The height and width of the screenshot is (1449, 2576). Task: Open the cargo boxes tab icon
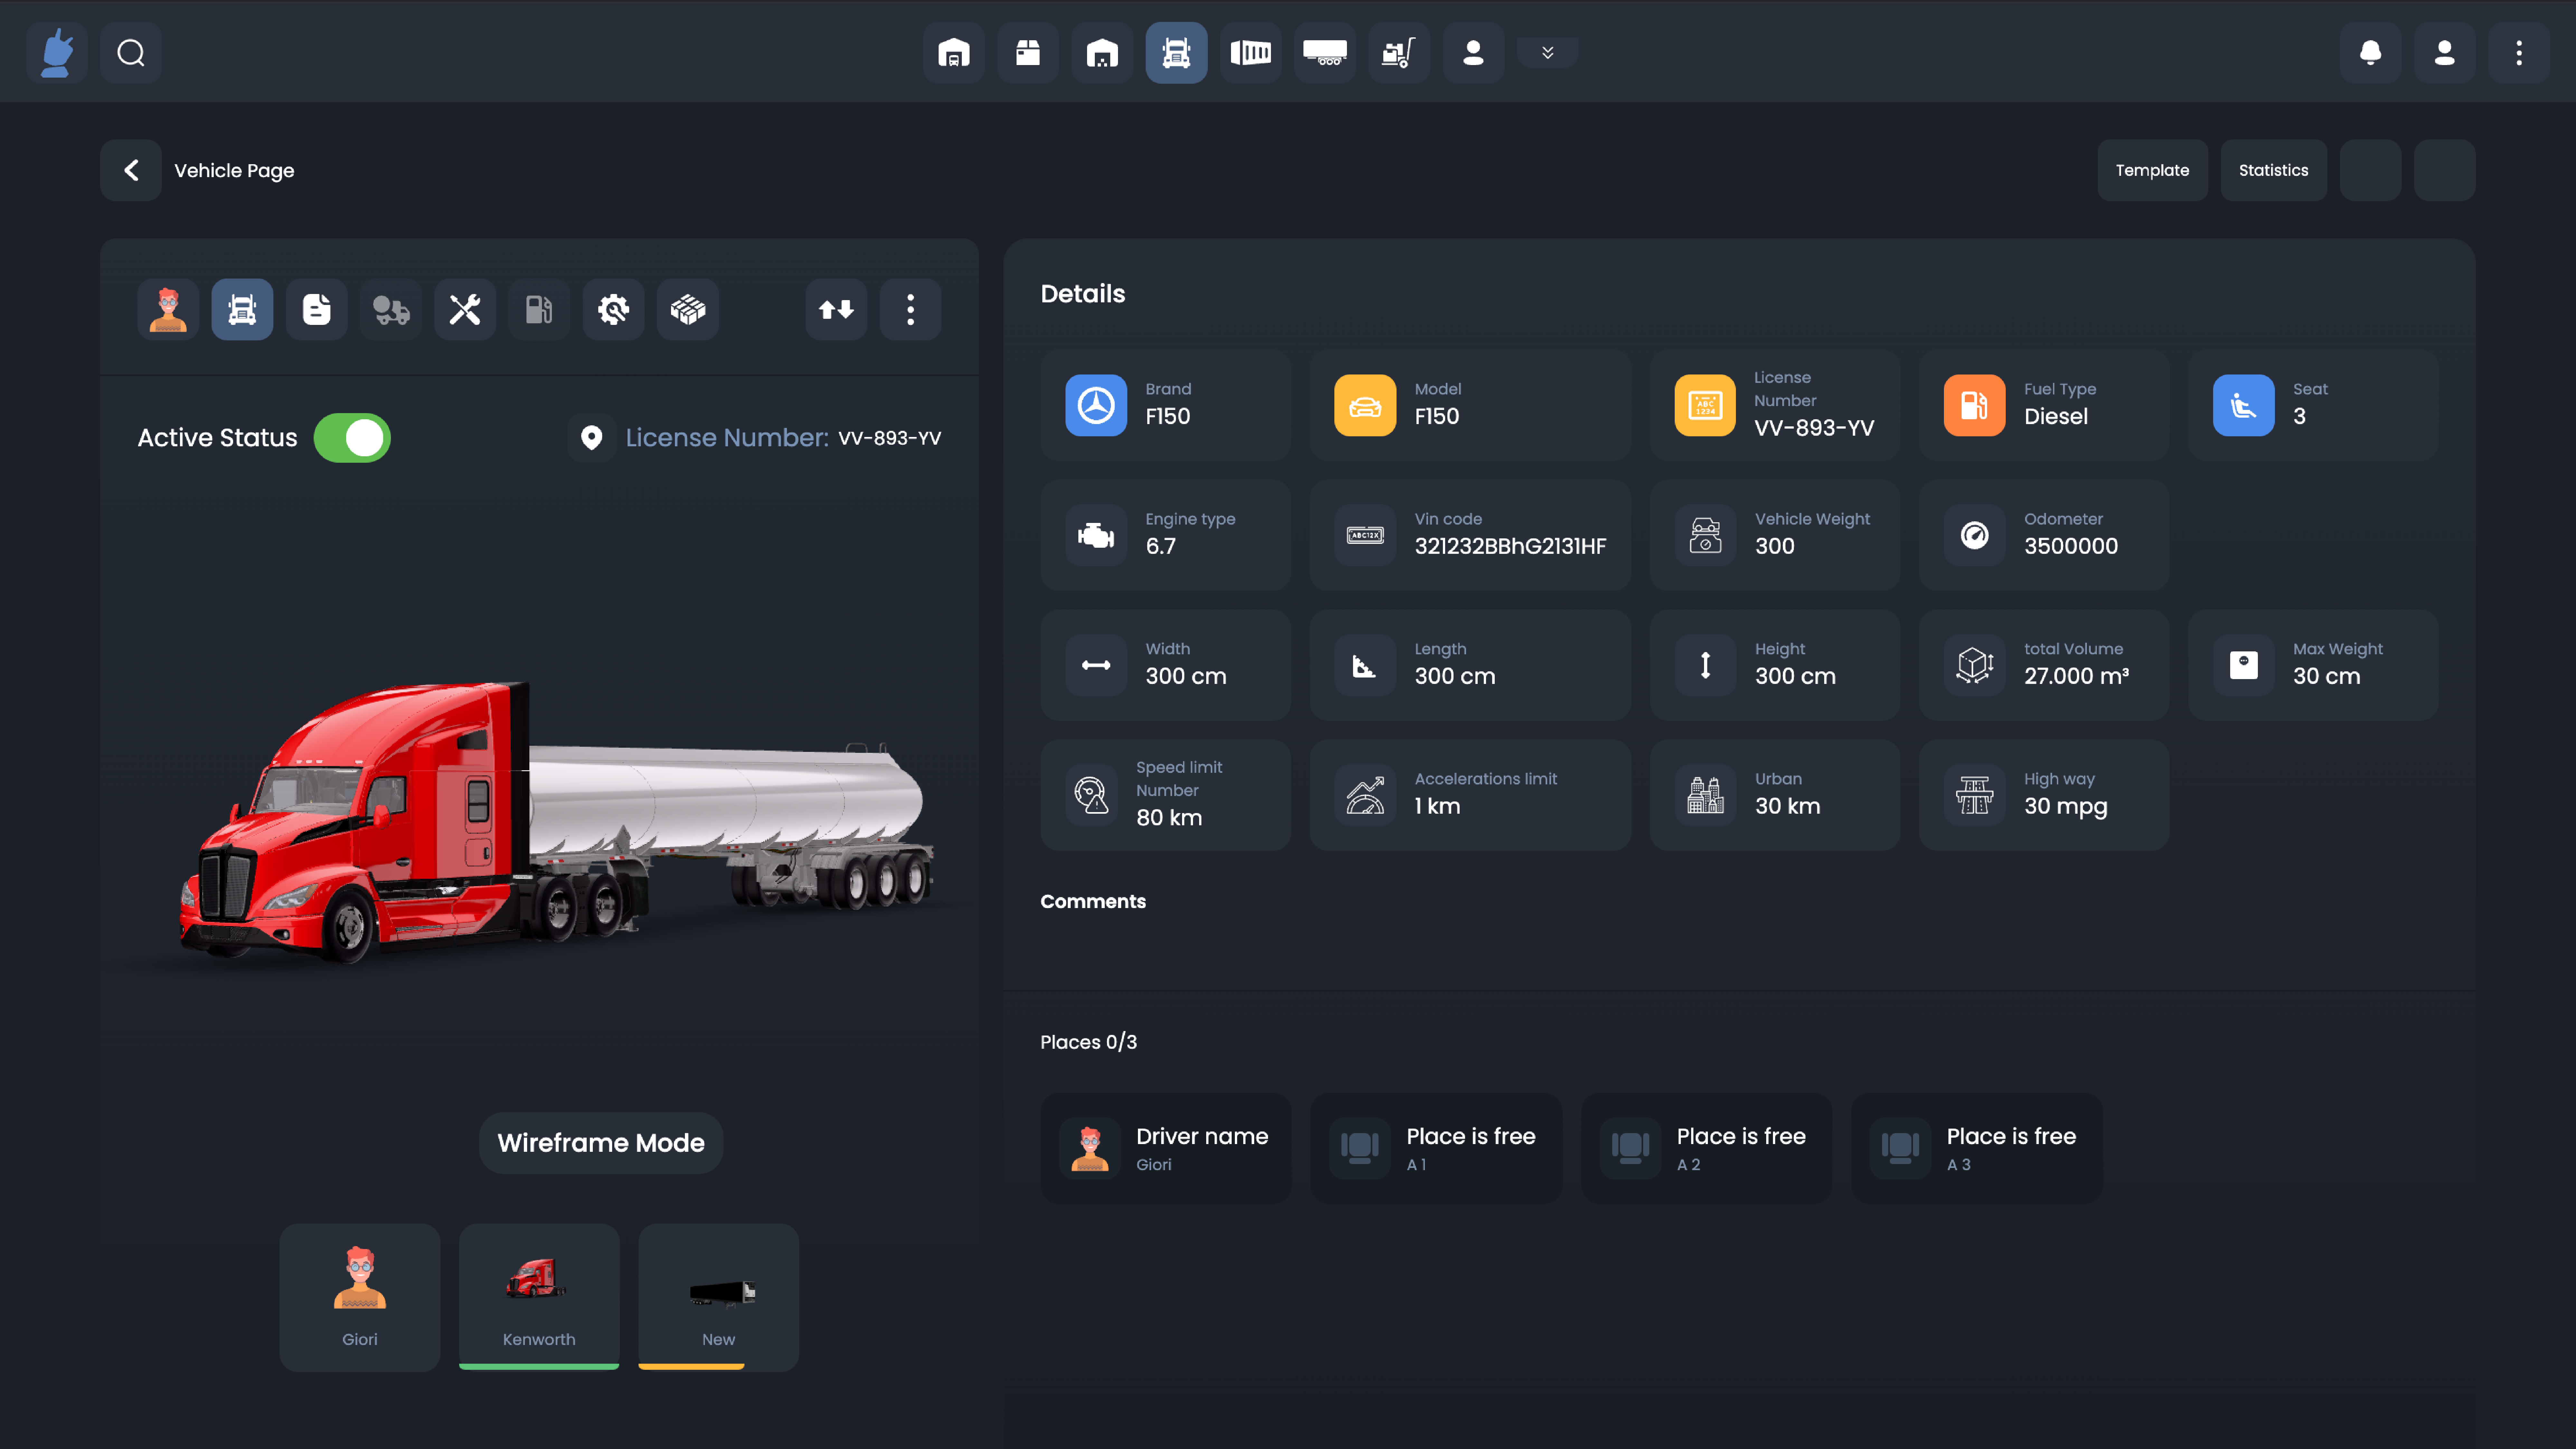(x=688, y=310)
